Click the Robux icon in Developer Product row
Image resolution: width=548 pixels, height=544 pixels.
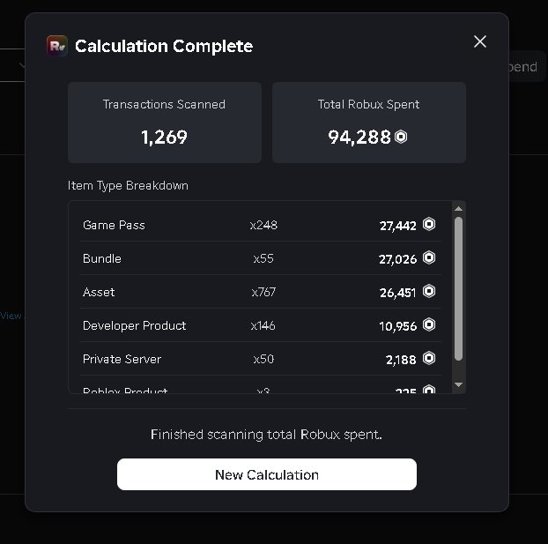(429, 324)
